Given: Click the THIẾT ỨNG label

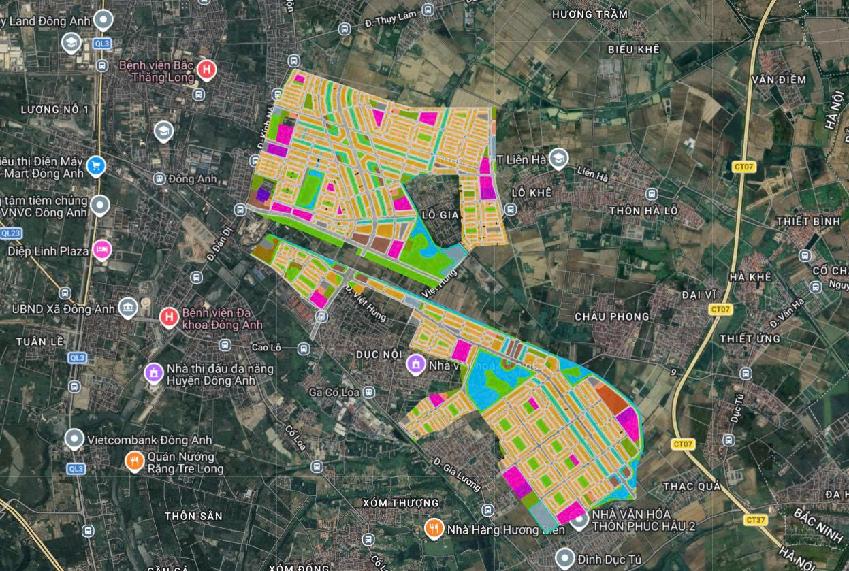Looking at the screenshot, I should 750,339.
